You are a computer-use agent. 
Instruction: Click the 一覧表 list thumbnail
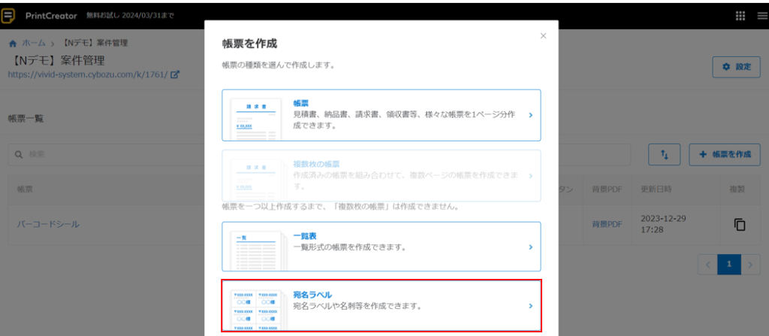(x=258, y=250)
